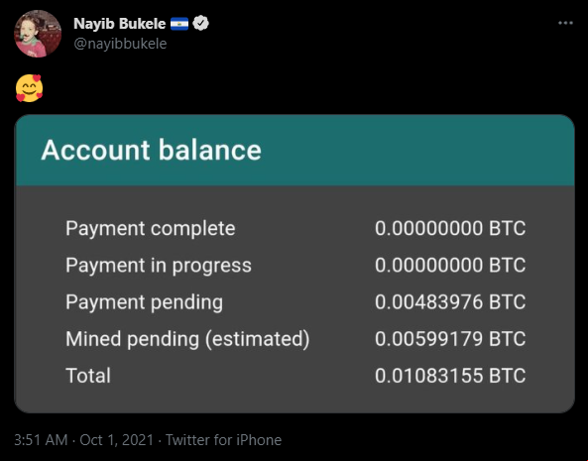Viewport: 588px width, 461px height.
Task: Click the Payment complete label
Action: pos(151,229)
